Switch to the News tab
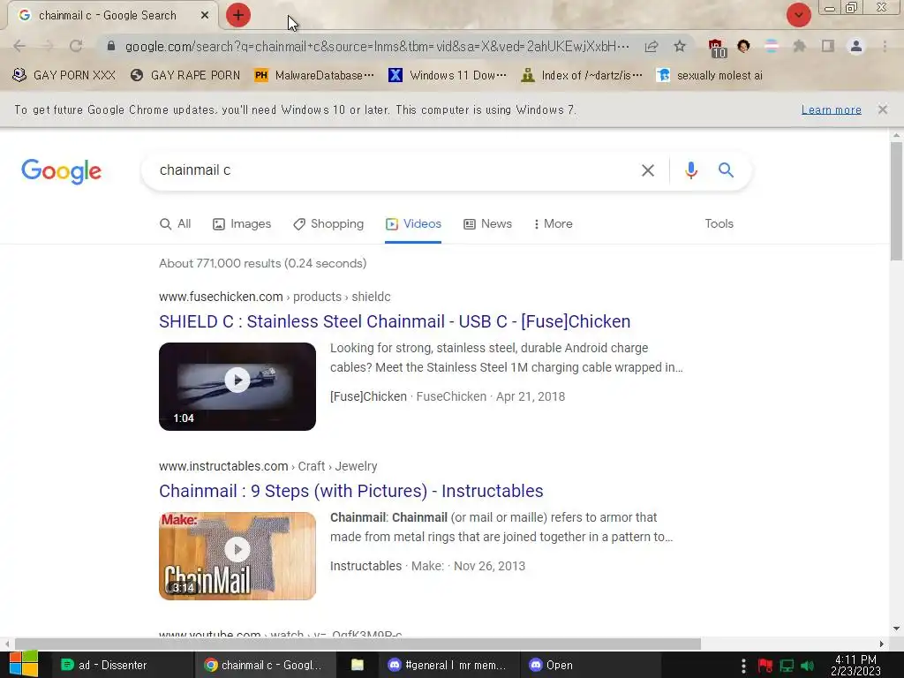The height and width of the screenshot is (678, 904). pyautogui.click(x=487, y=223)
